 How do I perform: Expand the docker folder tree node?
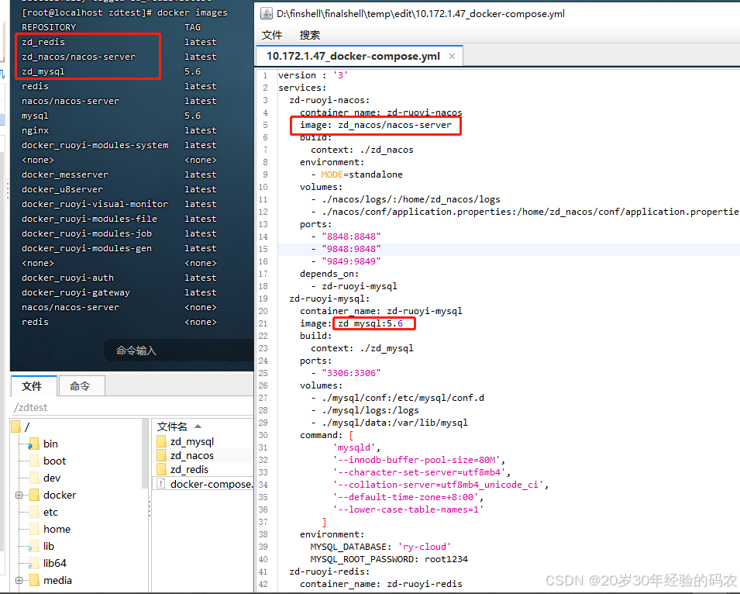click(19, 495)
